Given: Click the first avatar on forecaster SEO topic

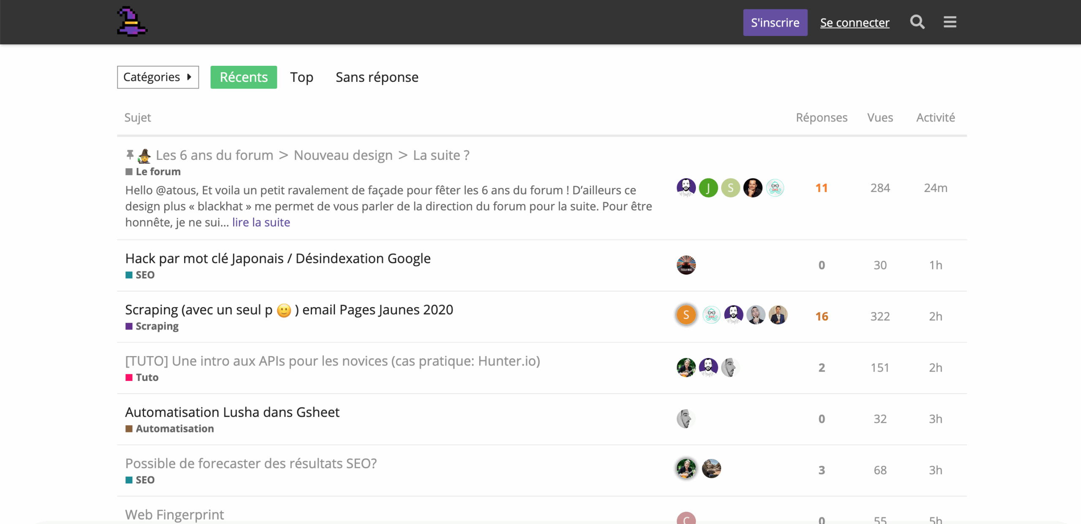Looking at the screenshot, I should (x=686, y=469).
